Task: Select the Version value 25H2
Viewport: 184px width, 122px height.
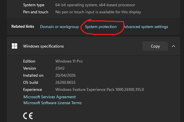Action: (x=60, y=68)
